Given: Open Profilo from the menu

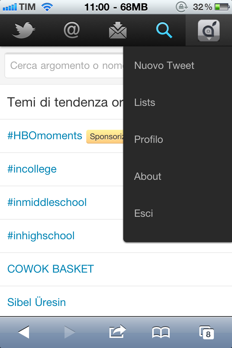Looking at the screenshot, I should pyautogui.click(x=149, y=140).
